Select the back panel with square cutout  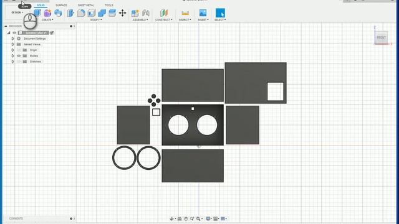[x=256, y=83]
